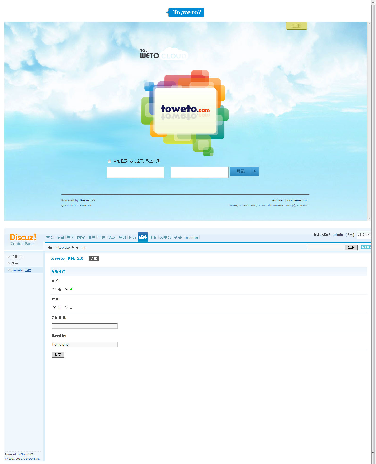Open the 首页 admin menu

[x=50, y=238]
